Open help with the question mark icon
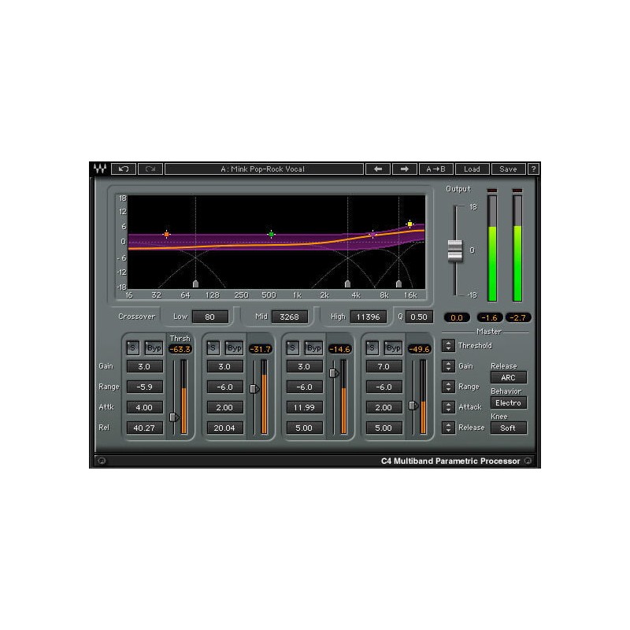The width and height of the screenshot is (630, 630). coord(535,169)
